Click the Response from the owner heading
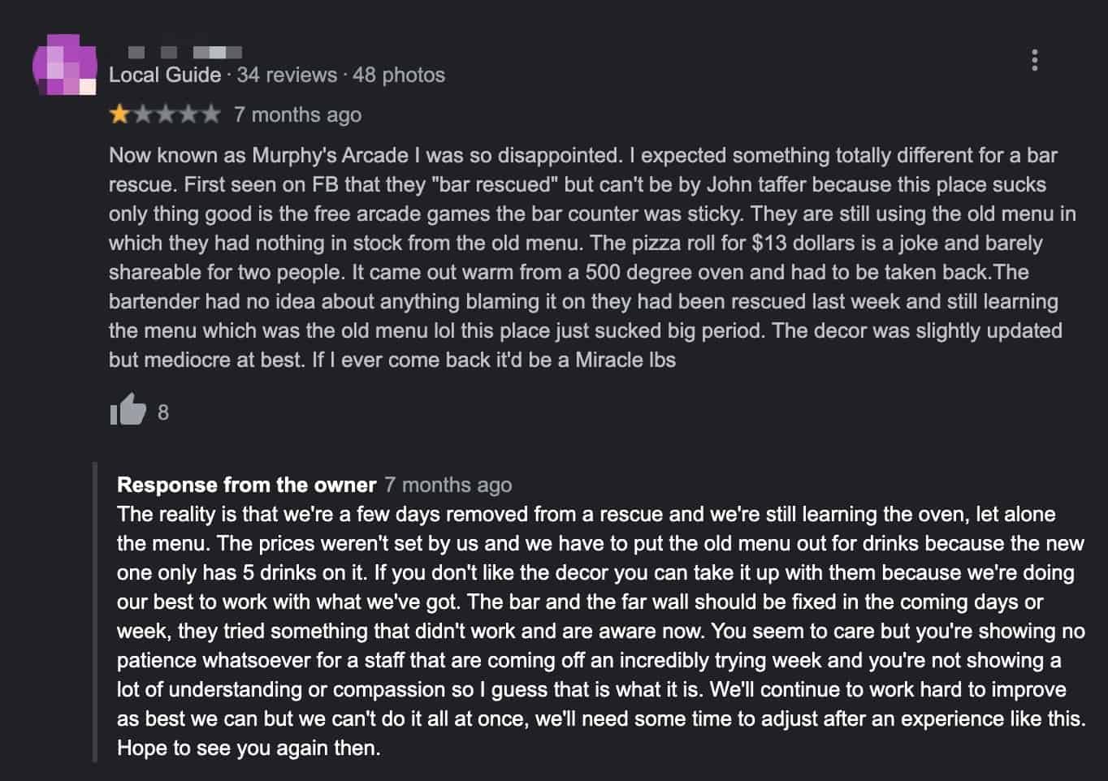The image size is (1108, 781). 247,485
